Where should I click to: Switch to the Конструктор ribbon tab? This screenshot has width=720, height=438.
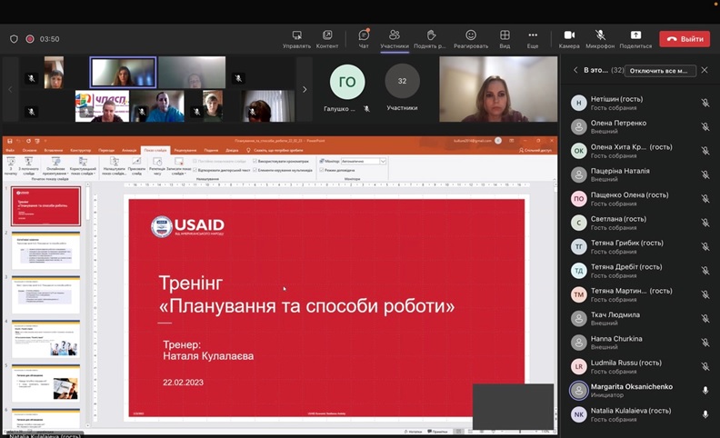(80, 150)
